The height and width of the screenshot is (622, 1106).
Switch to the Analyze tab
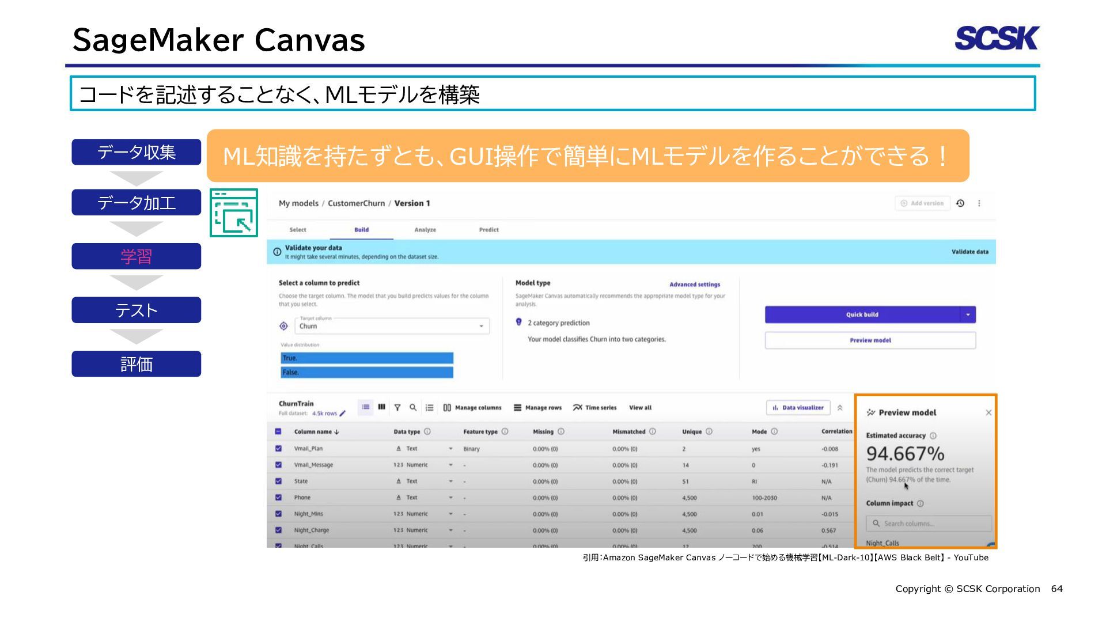point(425,230)
